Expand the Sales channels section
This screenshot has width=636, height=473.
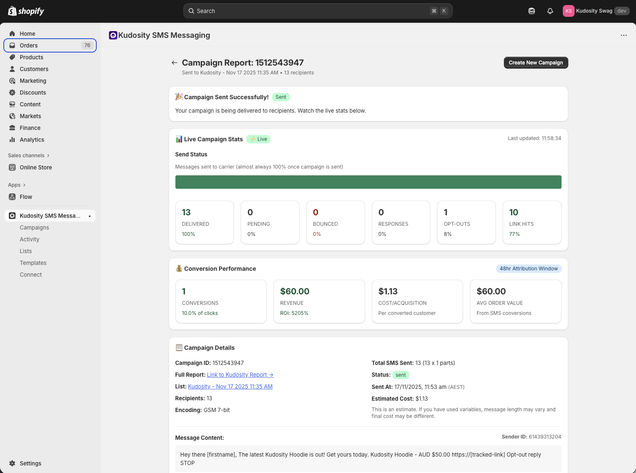pos(29,156)
